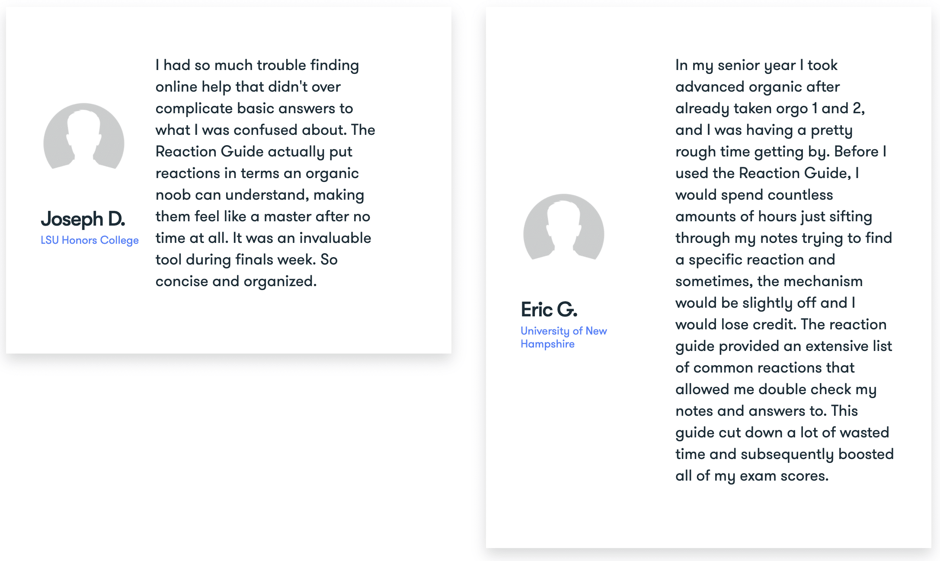
Task: Click the line "In my senior year I took"
Action: (x=756, y=65)
